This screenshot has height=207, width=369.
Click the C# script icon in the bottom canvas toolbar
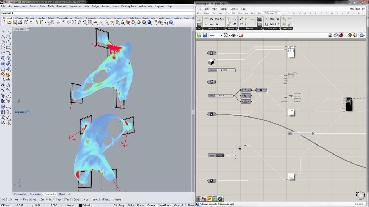coord(204,198)
